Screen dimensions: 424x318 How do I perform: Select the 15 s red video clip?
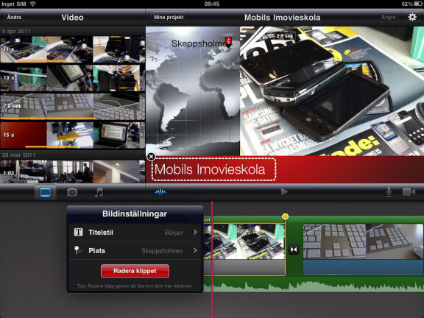pyautogui.click(x=72, y=135)
